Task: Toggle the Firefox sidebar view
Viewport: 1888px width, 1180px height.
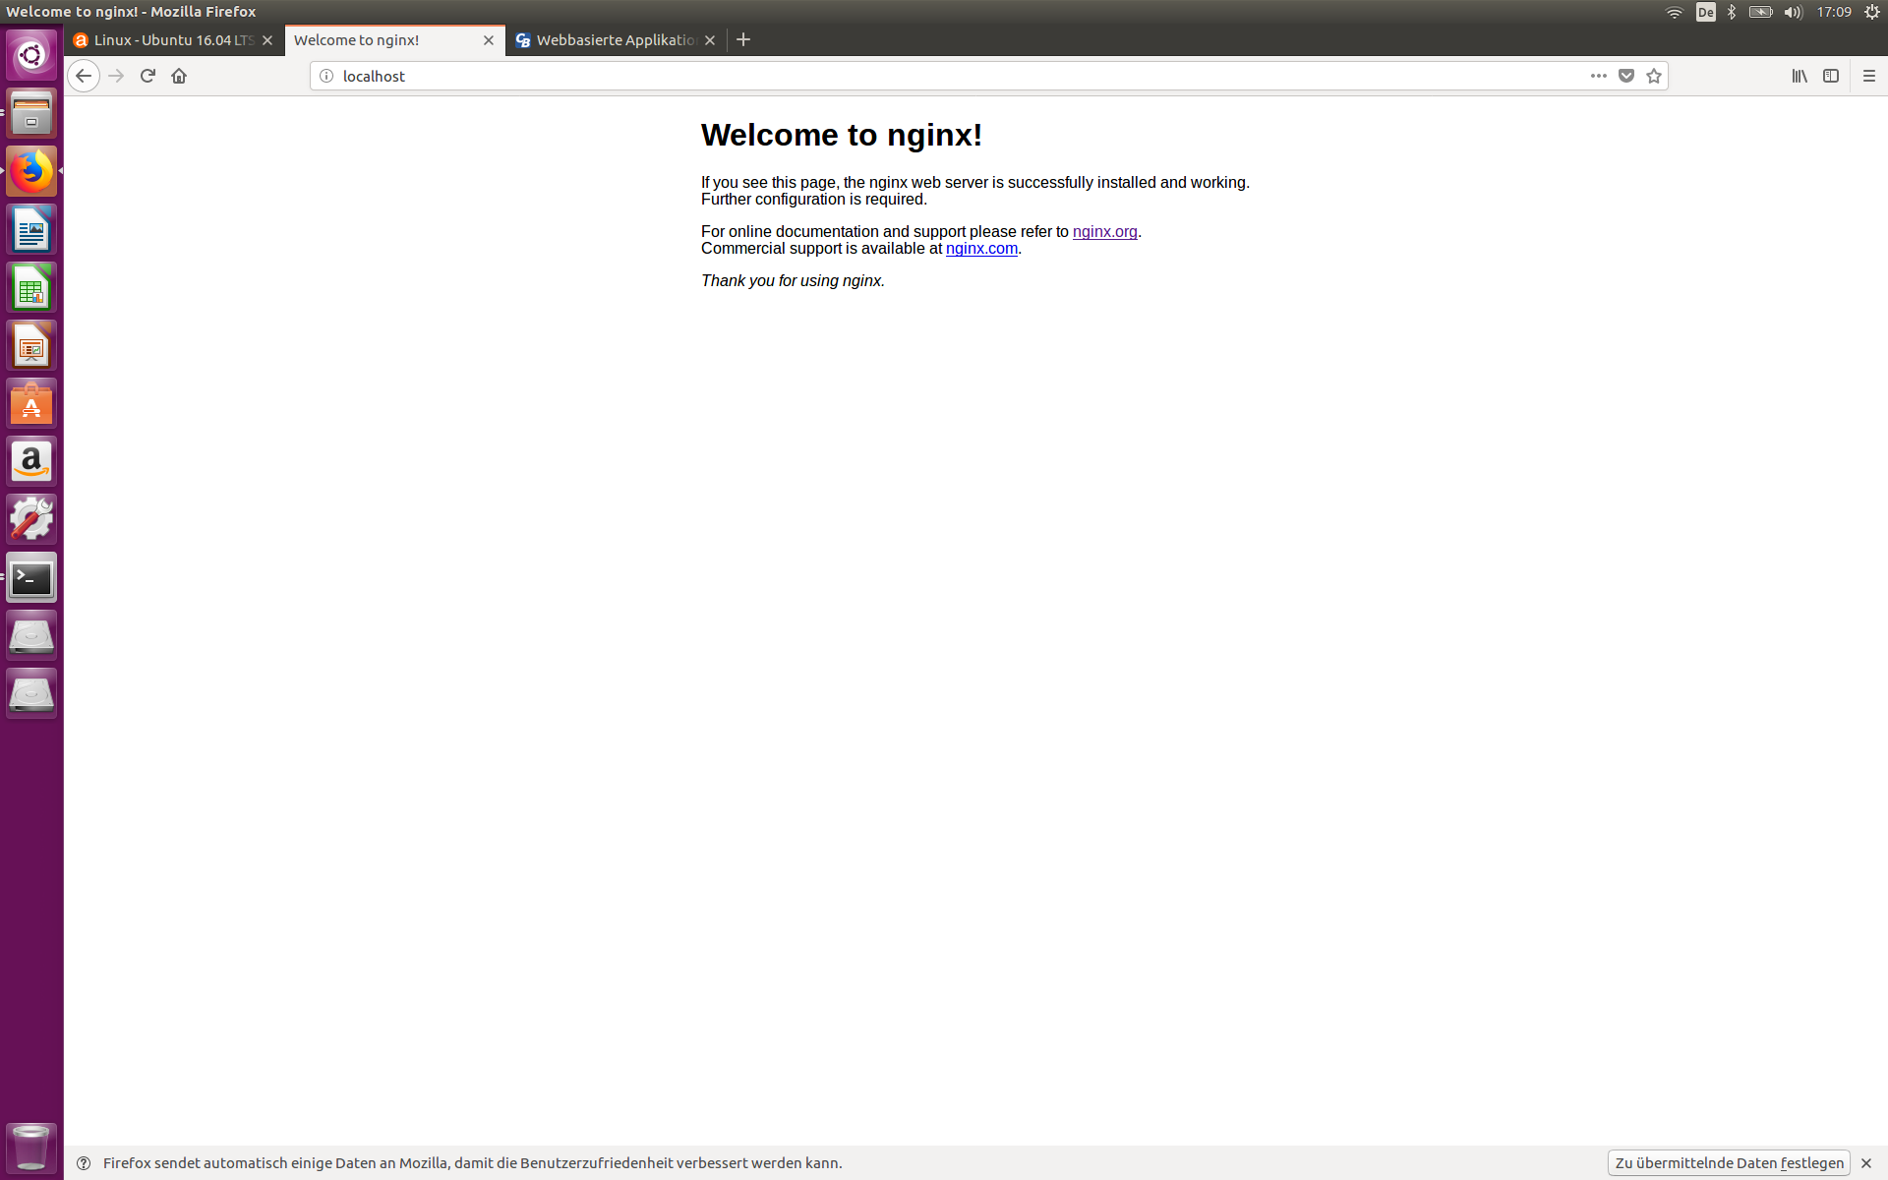Action: click(x=1831, y=76)
